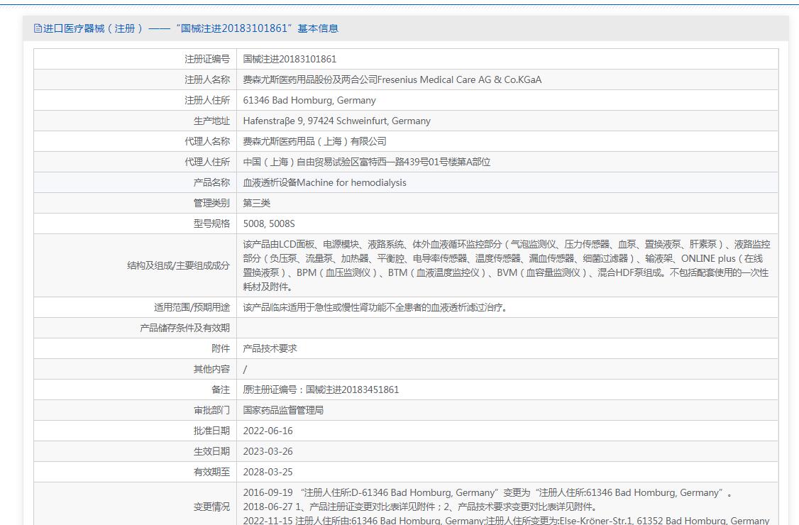The image size is (799, 525).
Task: Click agent name 费森尤斯医药用品（上海）有限公司
Action: pyautogui.click(x=314, y=141)
